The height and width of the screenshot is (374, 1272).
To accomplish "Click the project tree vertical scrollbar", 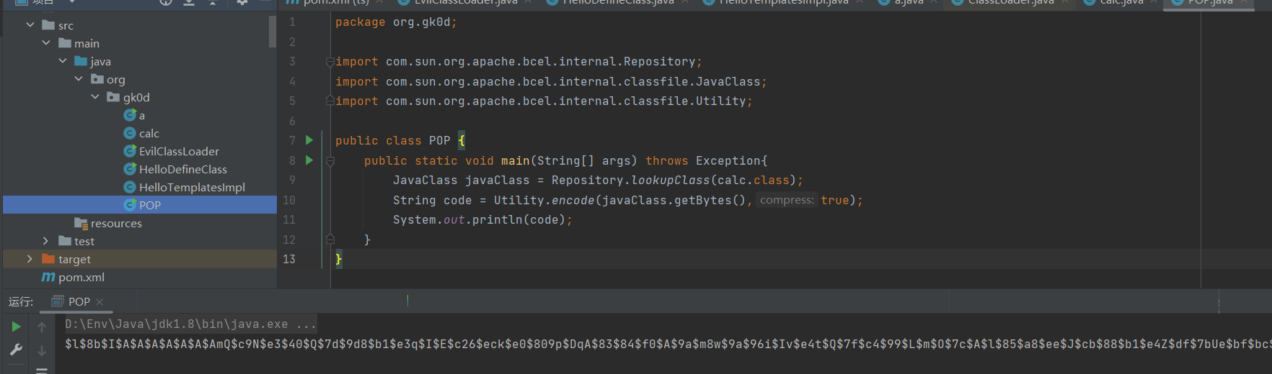I will pyautogui.click(x=273, y=32).
